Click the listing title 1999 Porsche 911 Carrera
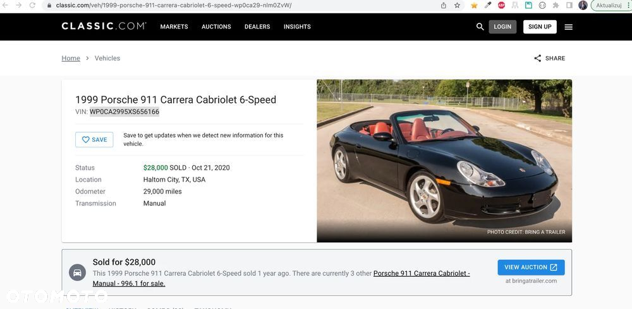The height and width of the screenshot is (309, 632). coord(176,100)
